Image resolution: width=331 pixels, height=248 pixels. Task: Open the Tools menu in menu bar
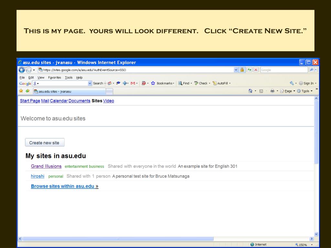click(69, 77)
